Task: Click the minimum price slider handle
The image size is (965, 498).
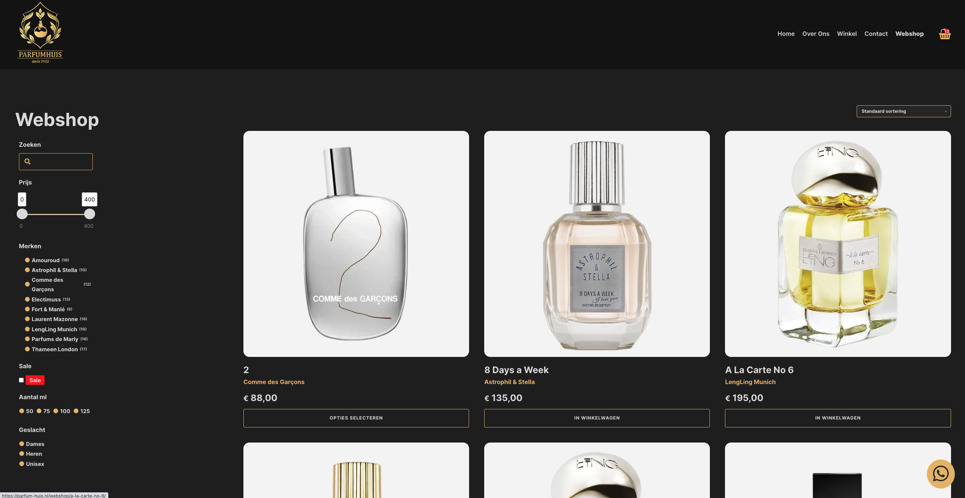Action: point(22,214)
